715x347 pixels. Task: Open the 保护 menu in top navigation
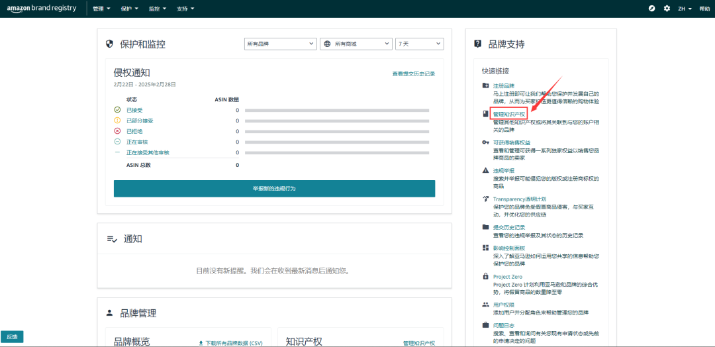(130, 9)
